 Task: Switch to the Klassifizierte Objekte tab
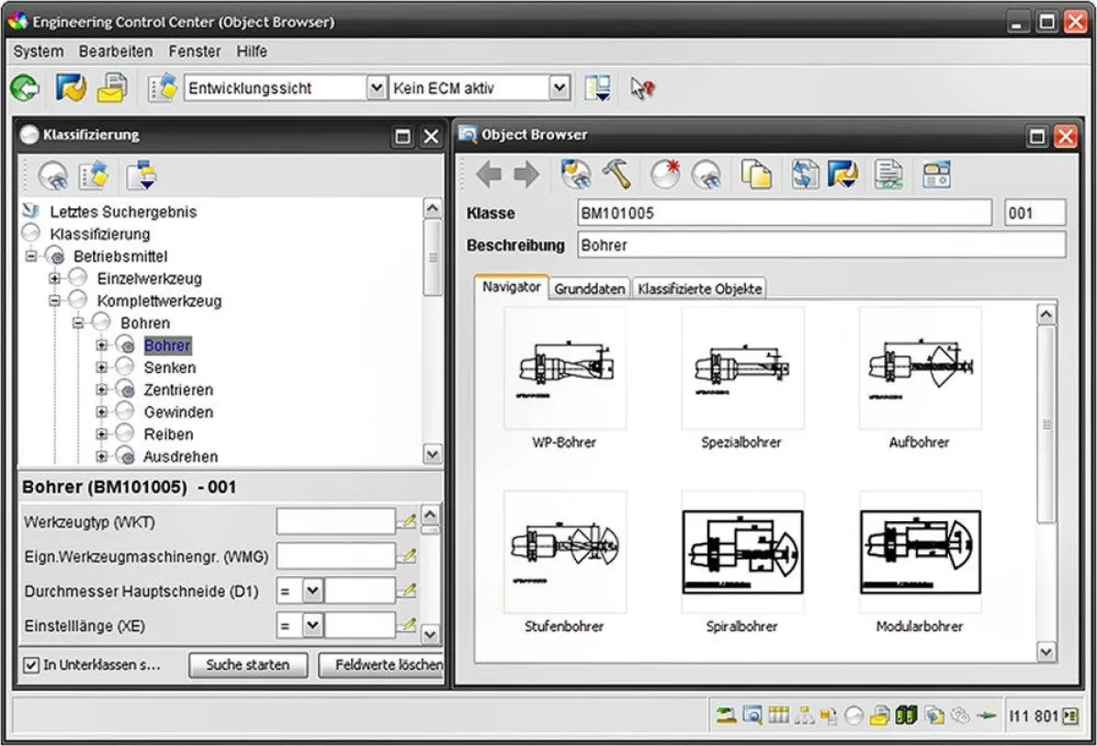[699, 289]
